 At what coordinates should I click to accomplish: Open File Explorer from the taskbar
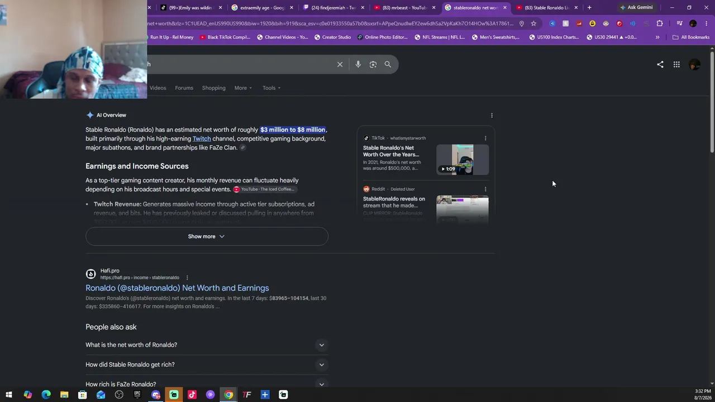pyautogui.click(x=64, y=395)
